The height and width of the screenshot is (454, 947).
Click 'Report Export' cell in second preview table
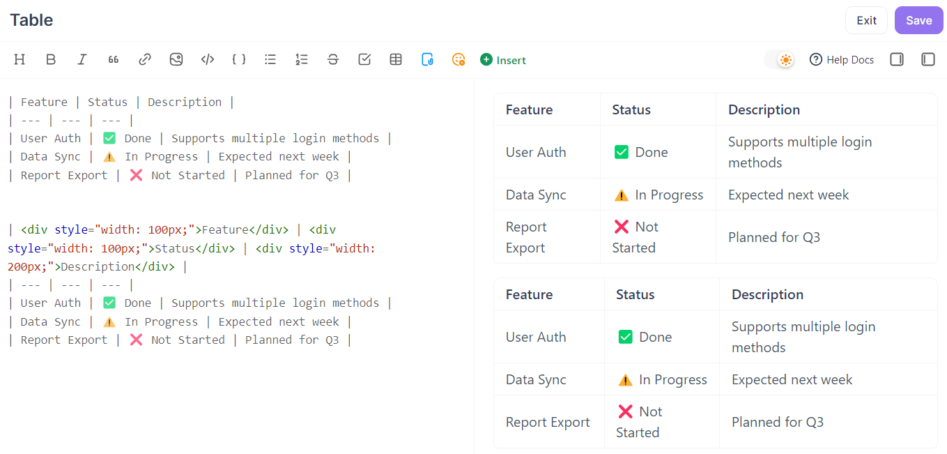click(x=548, y=422)
